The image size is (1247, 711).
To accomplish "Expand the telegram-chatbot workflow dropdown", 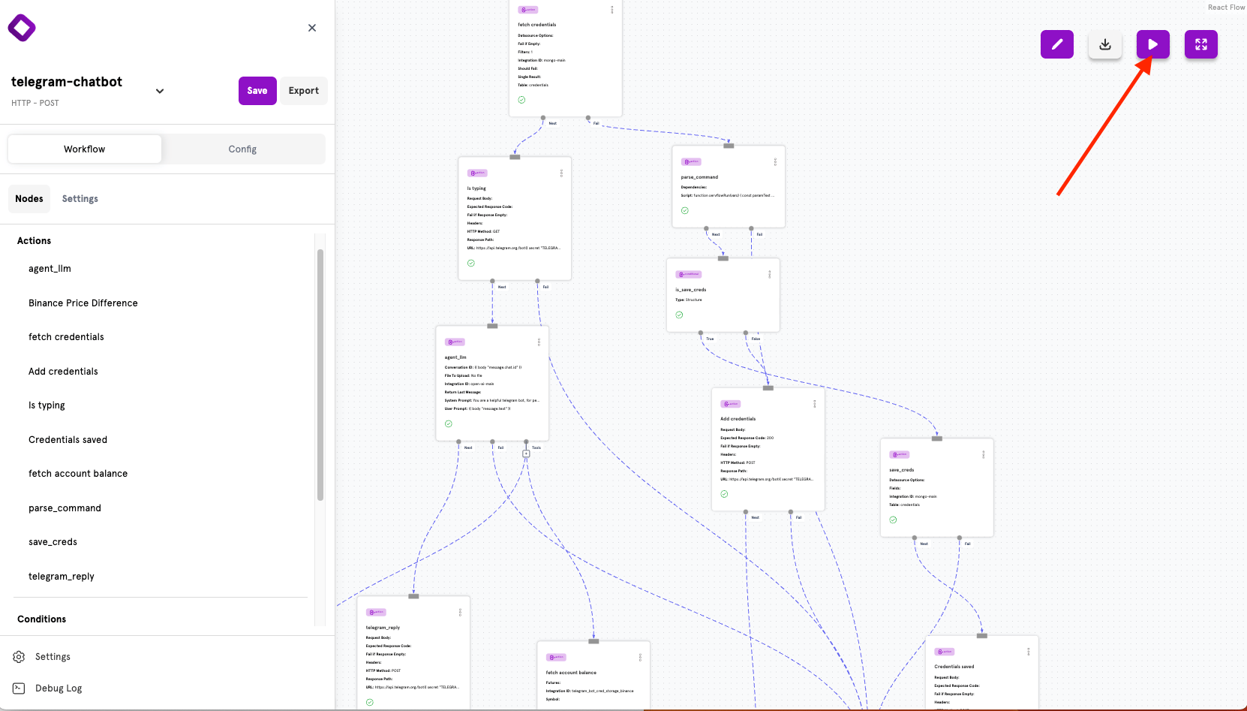I will click(x=160, y=91).
